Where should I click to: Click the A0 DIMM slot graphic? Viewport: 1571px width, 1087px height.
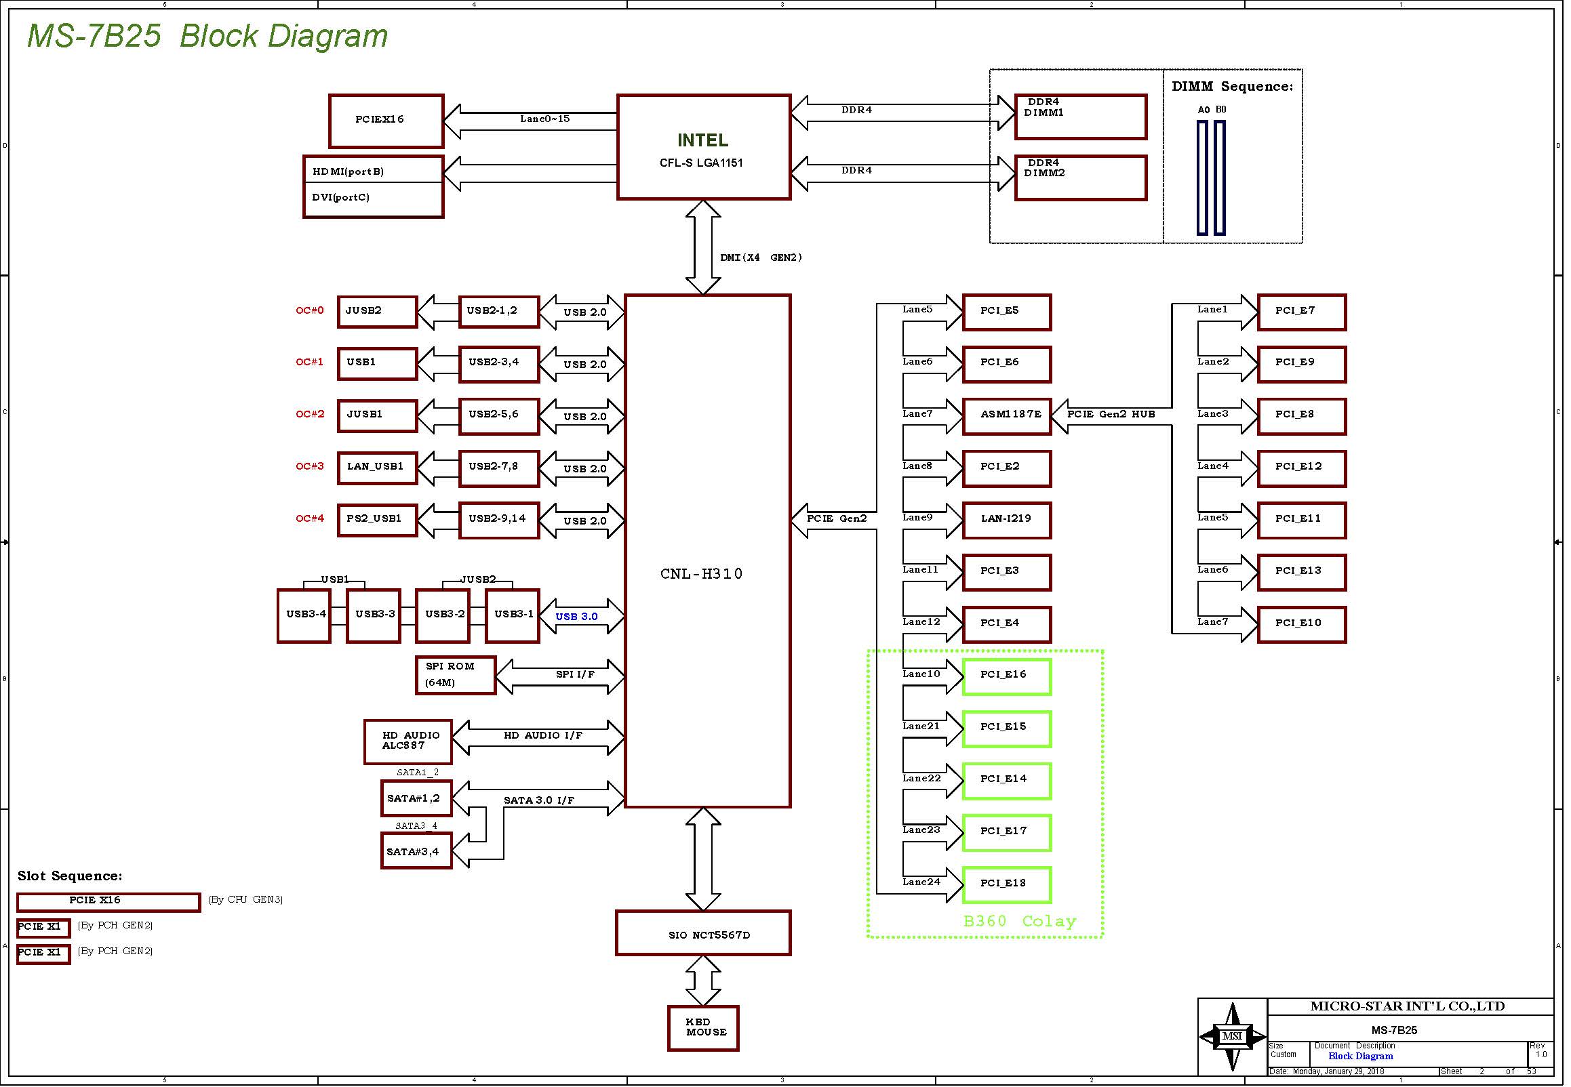(1202, 178)
